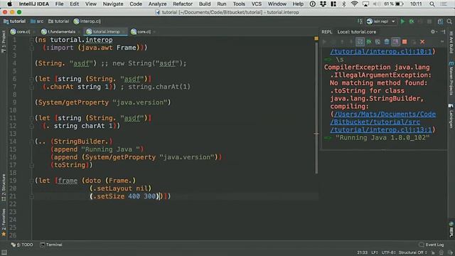Switch to the first core.clj editor tab
Screen dimensions: 455x256
coord(21,31)
